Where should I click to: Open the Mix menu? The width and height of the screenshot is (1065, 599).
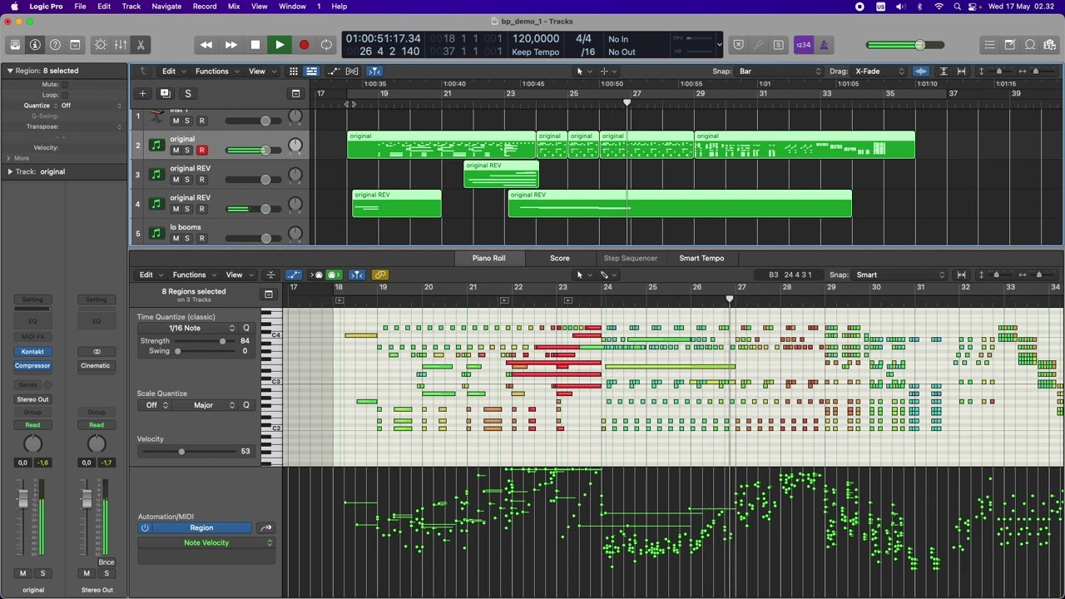click(234, 6)
